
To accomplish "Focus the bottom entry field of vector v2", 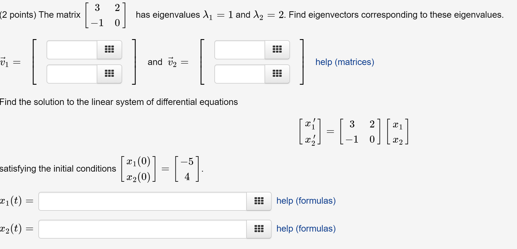I will pos(240,74).
